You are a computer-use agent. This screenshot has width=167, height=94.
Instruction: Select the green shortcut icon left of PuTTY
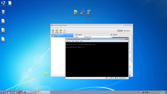pyautogui.click(x=76, y=13)
